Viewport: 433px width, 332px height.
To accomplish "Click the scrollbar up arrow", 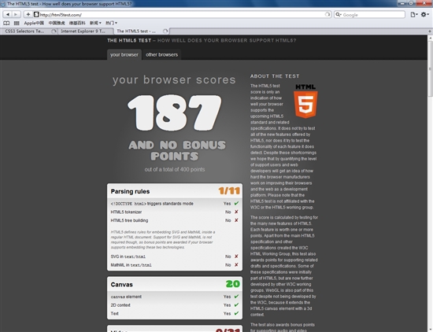I will pyautogui.click(x=430, y=38).
